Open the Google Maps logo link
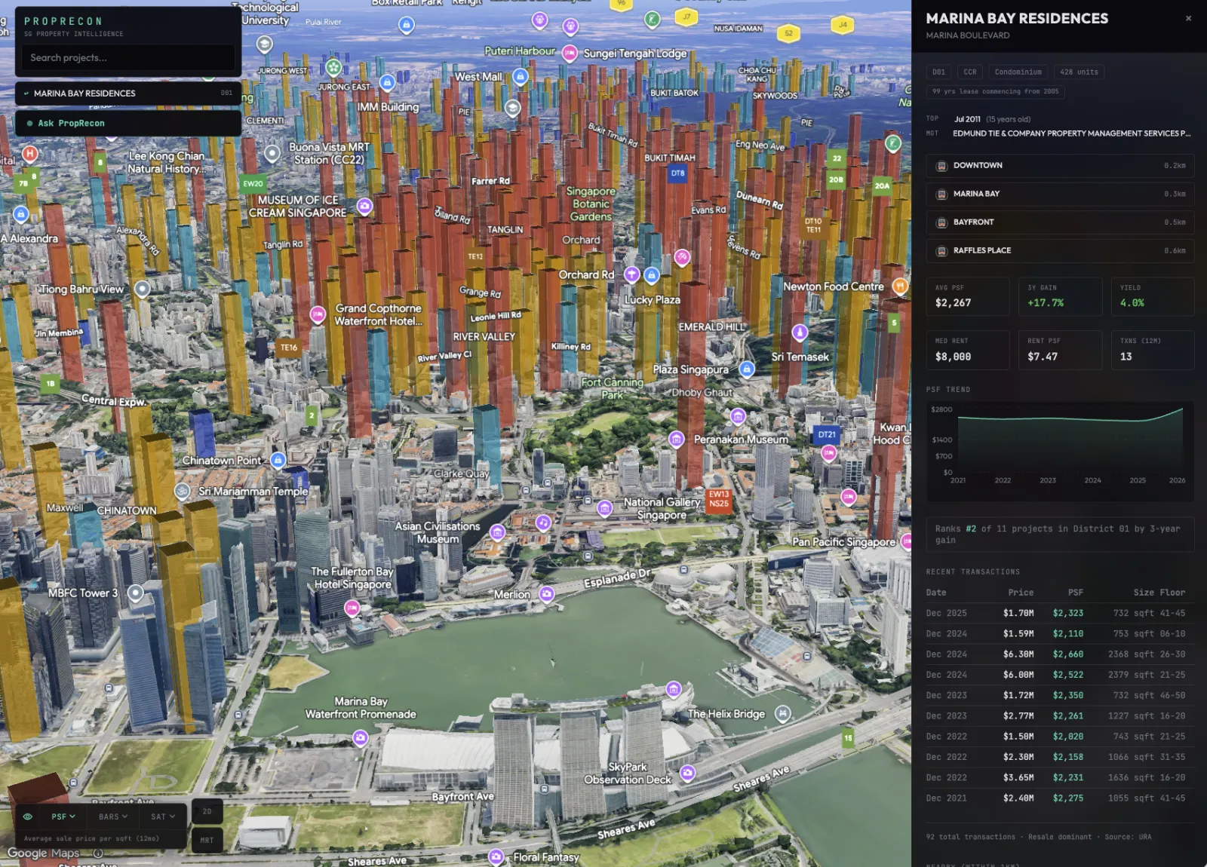The image size is (1207, 867). coord(43,853)
